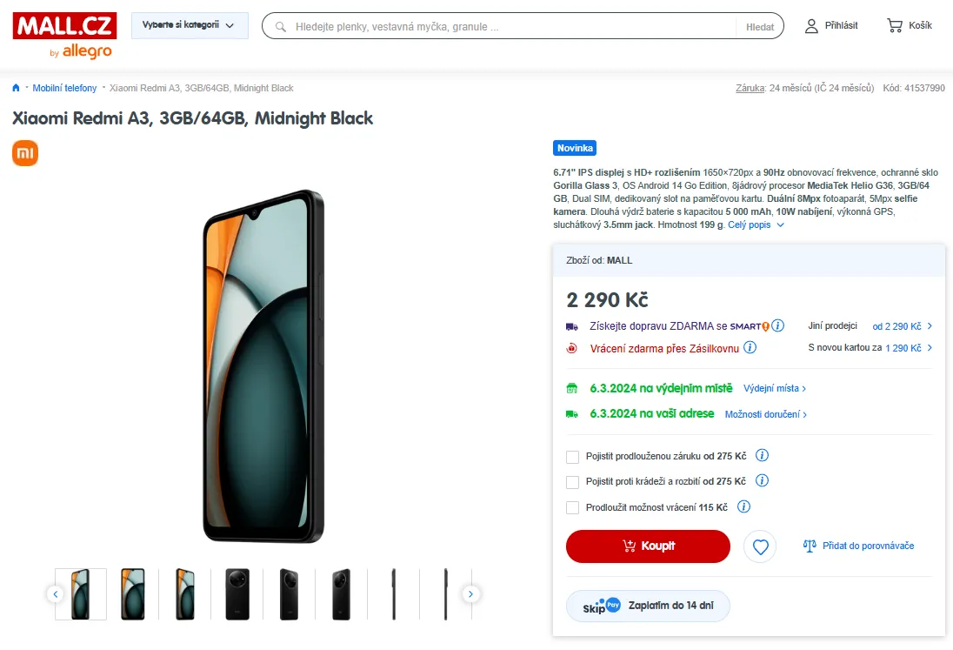
Task: Open Výdejní místa pickup locations link
Action: coord(774,389)
